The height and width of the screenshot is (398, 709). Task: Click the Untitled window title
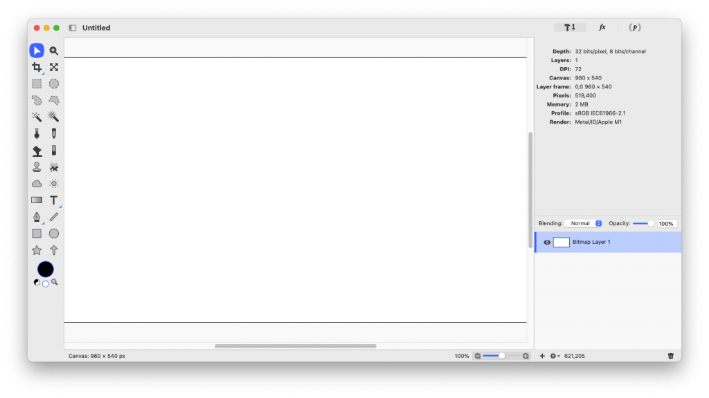pyautogui.click(x=96, y=28)
